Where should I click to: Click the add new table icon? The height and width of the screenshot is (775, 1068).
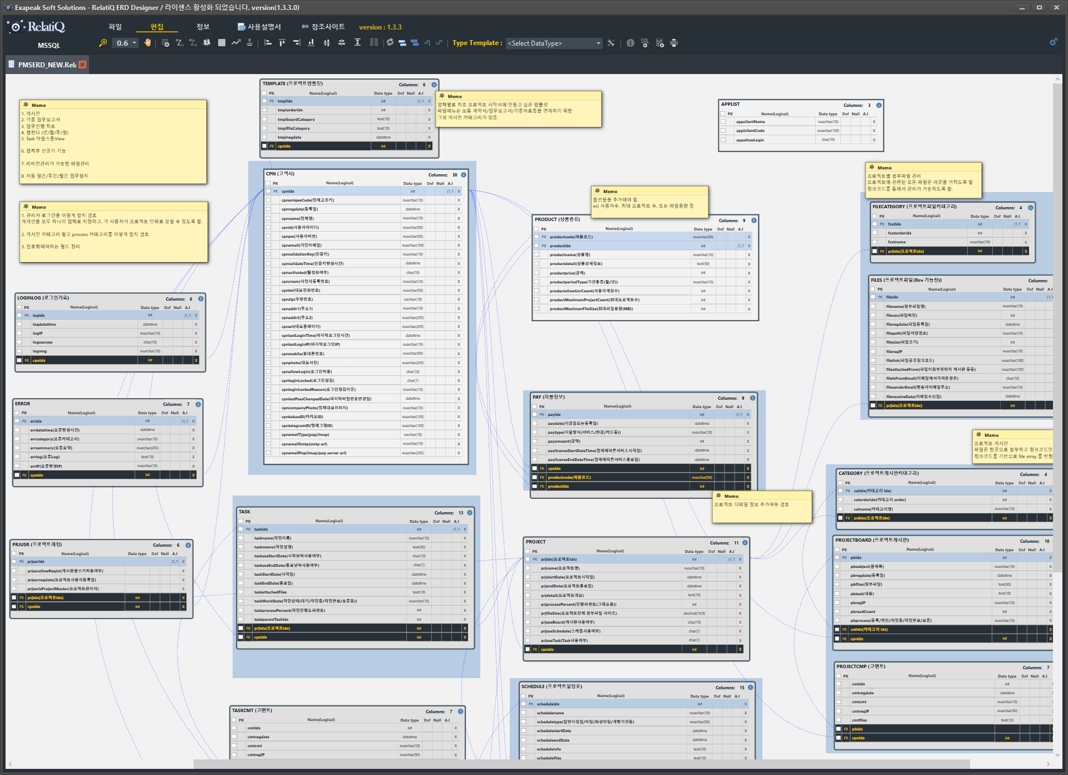(165, 43)
